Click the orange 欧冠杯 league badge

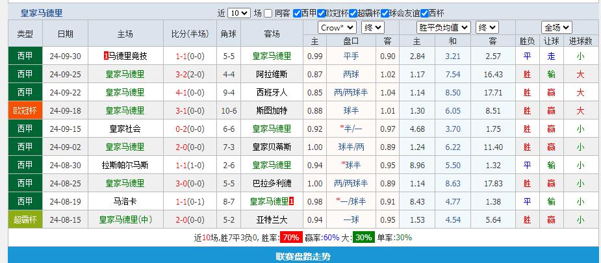click(25, 110)
